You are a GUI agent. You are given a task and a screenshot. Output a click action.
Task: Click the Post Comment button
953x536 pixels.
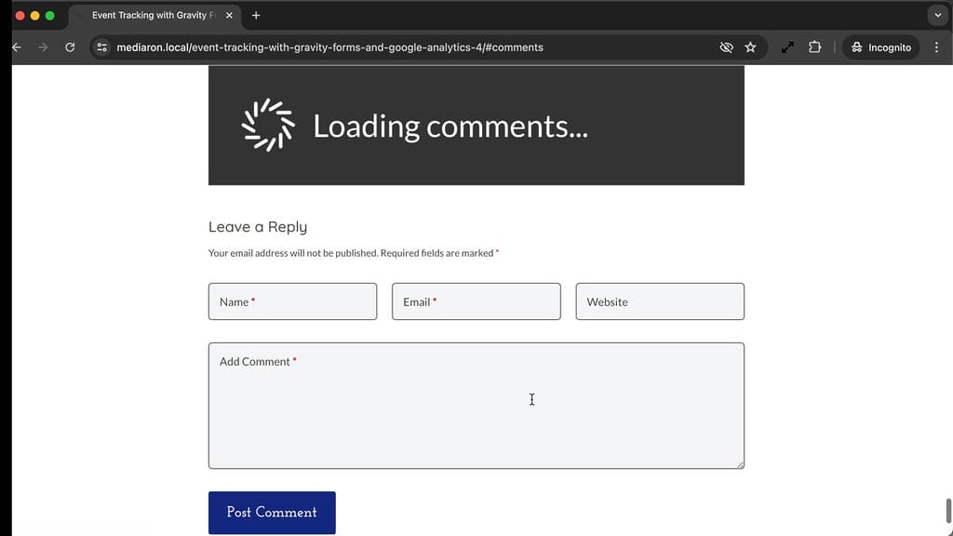point(272,512)
